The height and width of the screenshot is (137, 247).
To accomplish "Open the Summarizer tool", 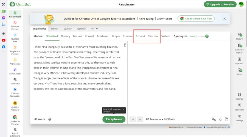I will tap(15, 71).
